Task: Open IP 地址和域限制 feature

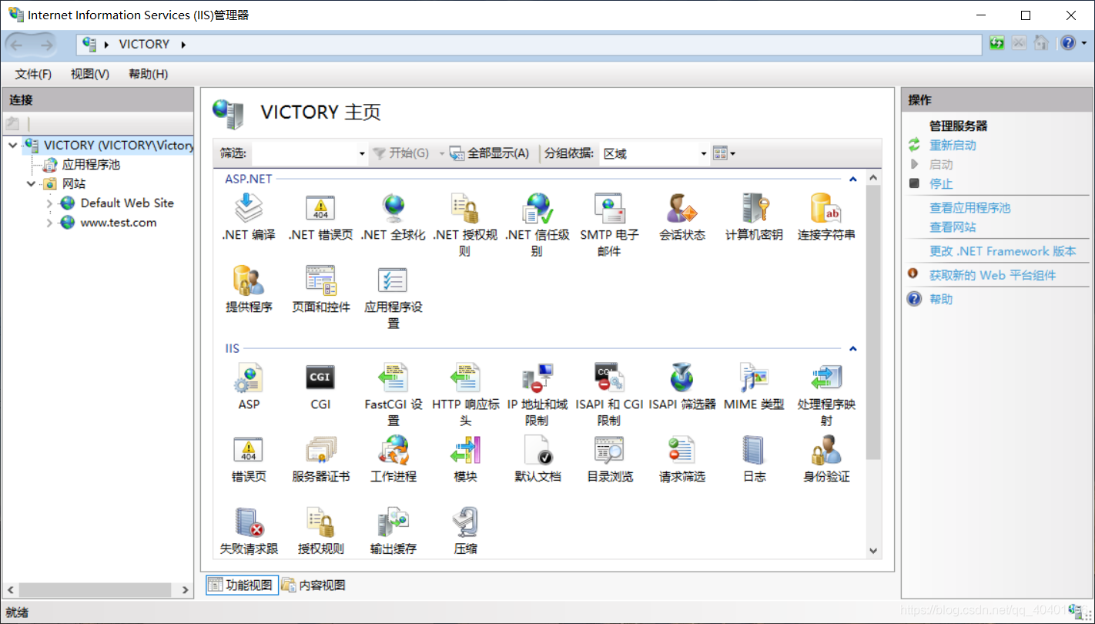Action: click(537, 377)
